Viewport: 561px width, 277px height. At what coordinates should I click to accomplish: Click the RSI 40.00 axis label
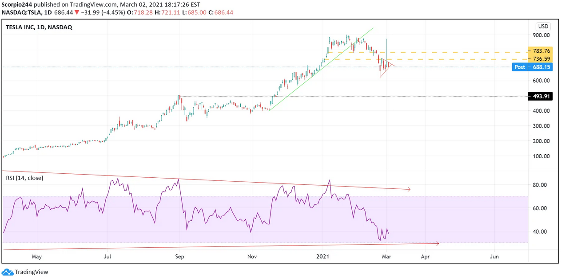coord(540,231)
